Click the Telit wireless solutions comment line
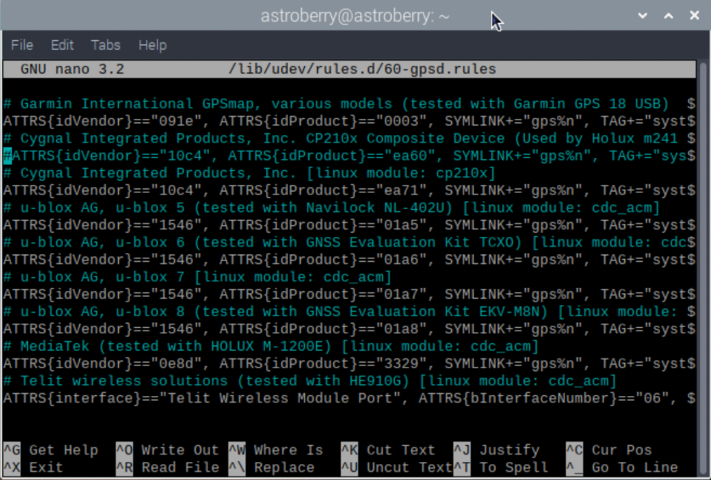Viewport: 711px width, 480px height. tap(310, 381)
